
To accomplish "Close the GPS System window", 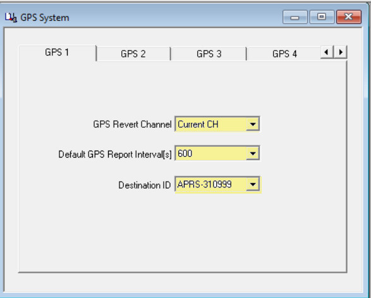I will pos(349,17).
